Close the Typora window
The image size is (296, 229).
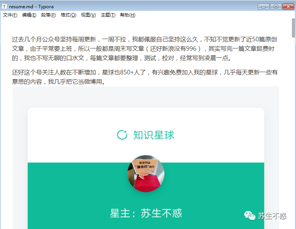(x=288, y=7)
